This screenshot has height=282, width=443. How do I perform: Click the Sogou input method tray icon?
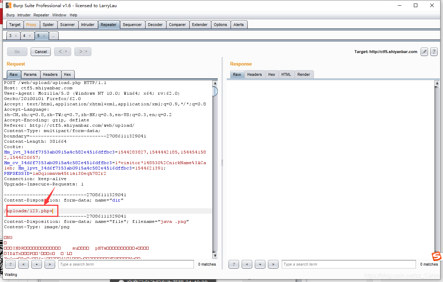coord(437,256)
